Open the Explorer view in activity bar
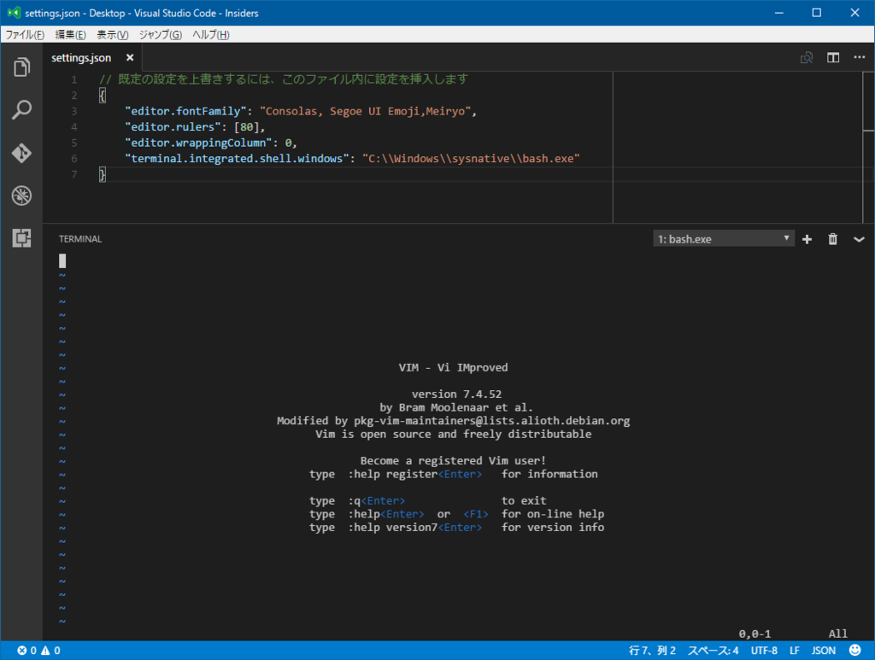The height and width of the screenshot is (660, 875). point(21,67)
